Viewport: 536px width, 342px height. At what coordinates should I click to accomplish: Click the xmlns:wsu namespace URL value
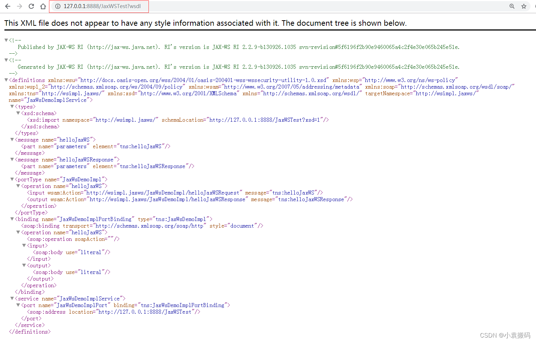[203, 80]
